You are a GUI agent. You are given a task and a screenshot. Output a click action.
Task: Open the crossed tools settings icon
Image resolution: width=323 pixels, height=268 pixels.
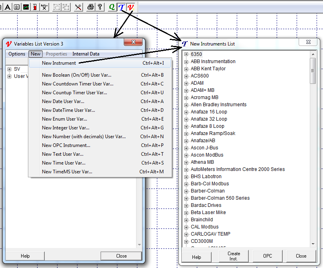coord(78,7)
